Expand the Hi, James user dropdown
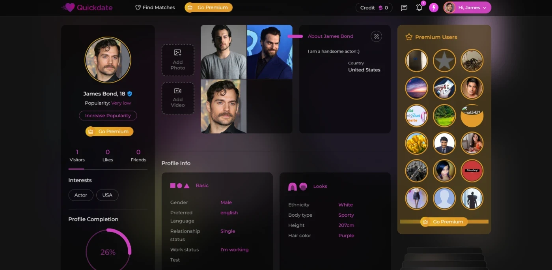The height and width of the screenshot is (270, 552). click(467, 7)
